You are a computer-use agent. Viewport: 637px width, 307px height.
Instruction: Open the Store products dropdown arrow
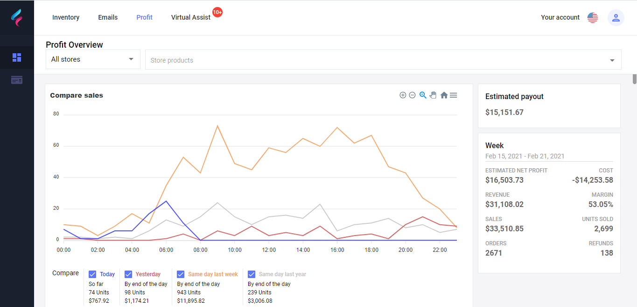tap(612, 60)
